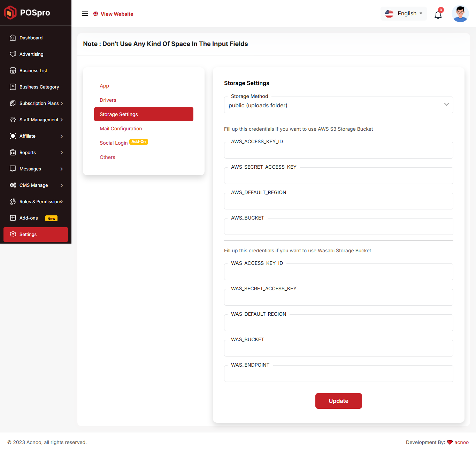Expand the Staff Management submenu chevron
Screen dimensions: 476x452
pos(62,120)
